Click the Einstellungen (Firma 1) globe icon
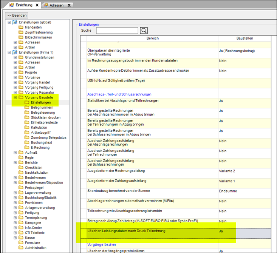 [x=15, y=52]
